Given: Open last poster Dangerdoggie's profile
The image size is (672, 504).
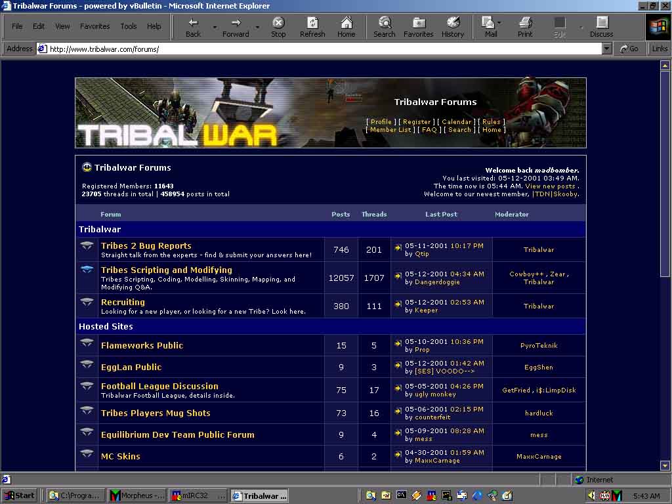Looking at the screenshot, I should pos(437,282).
